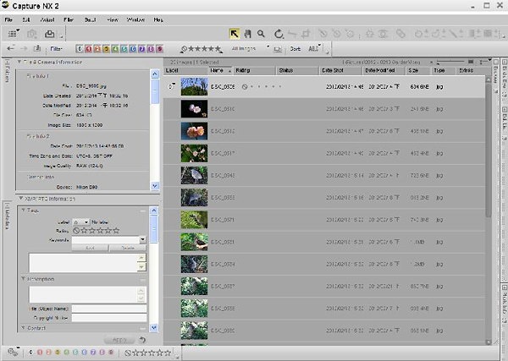
Task: Toggle green label filter 4
Action: click(x=115, y=49)
